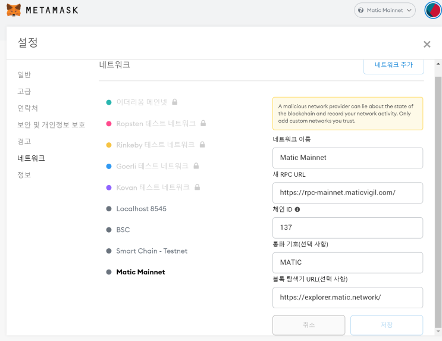Click lock icon beside Kovan 테스트 네트워크
The image size is (442, 341).
[x=198, y=187]
